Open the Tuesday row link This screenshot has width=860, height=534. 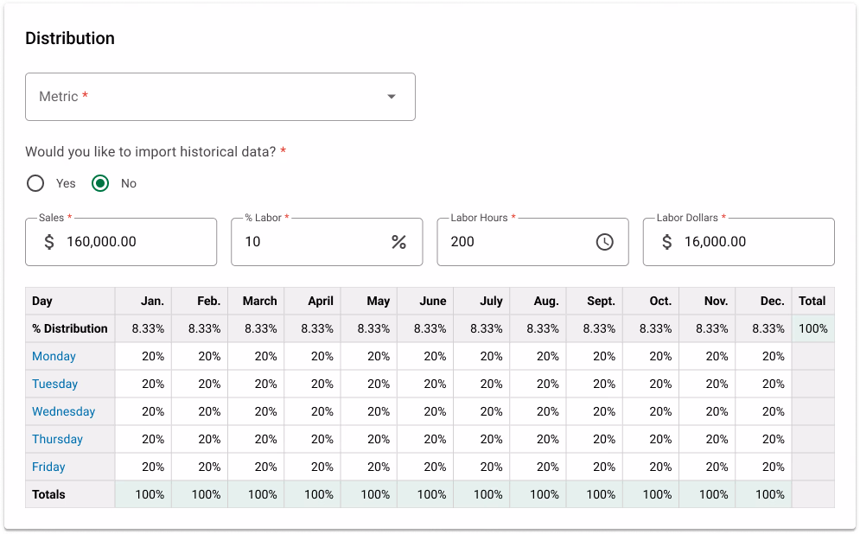point(54,384)
